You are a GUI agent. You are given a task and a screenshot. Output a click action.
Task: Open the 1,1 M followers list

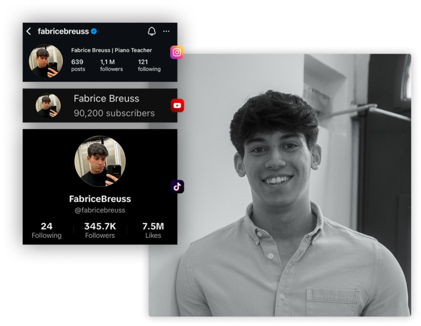[111, 65]
